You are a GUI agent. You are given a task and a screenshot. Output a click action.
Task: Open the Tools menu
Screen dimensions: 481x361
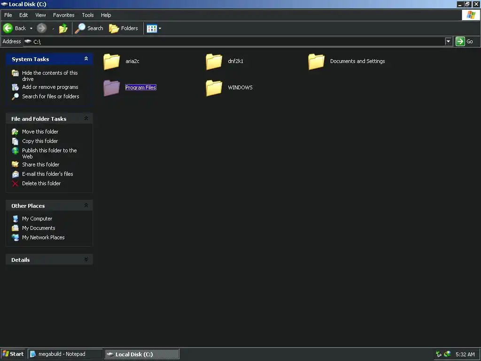(x=88, y=15)
